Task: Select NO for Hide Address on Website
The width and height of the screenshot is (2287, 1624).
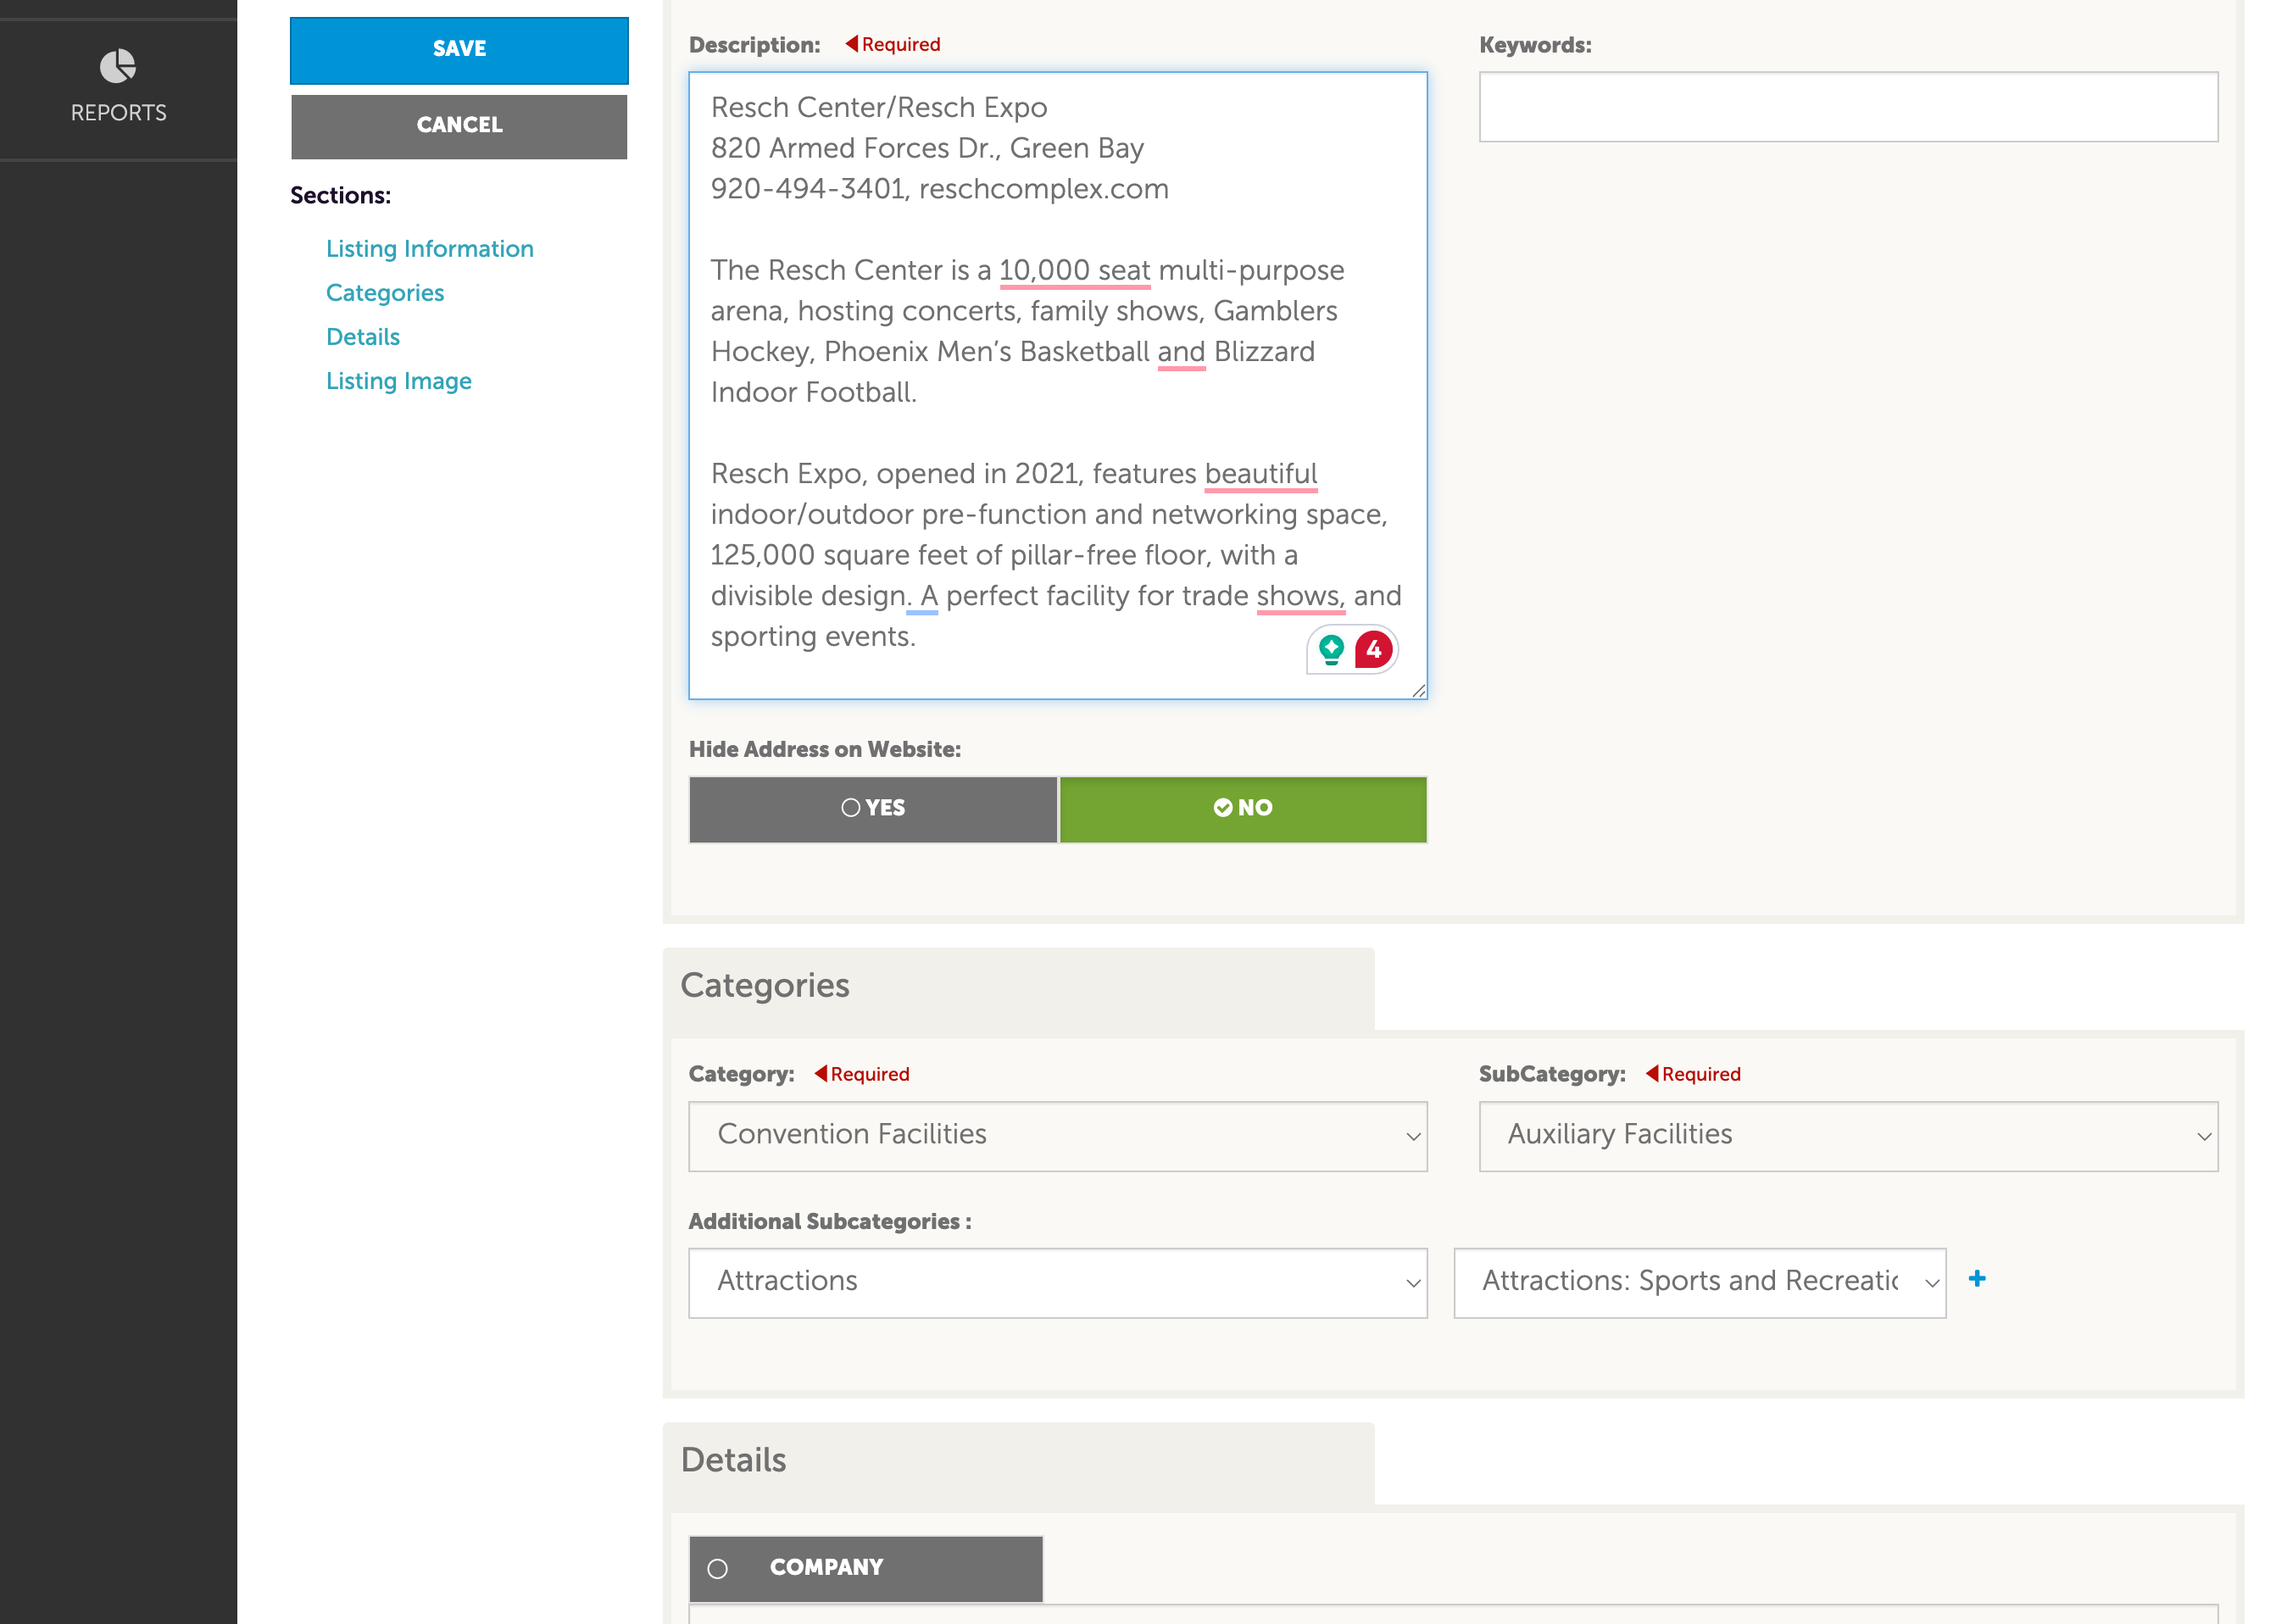Action: click(1243, 809)
